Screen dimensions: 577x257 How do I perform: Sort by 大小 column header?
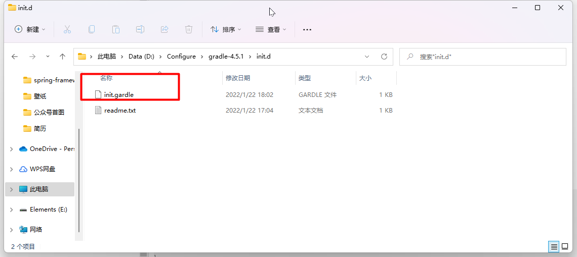coord(365,78)
